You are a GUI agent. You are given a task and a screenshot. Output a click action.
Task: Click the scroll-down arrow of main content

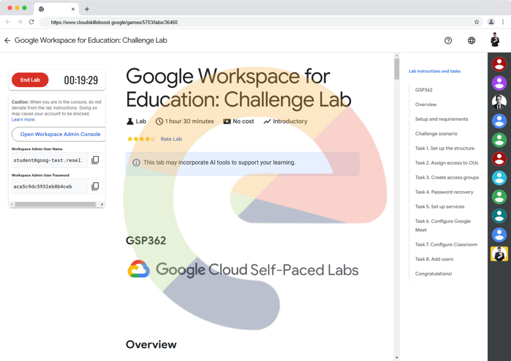pos(397,358)
